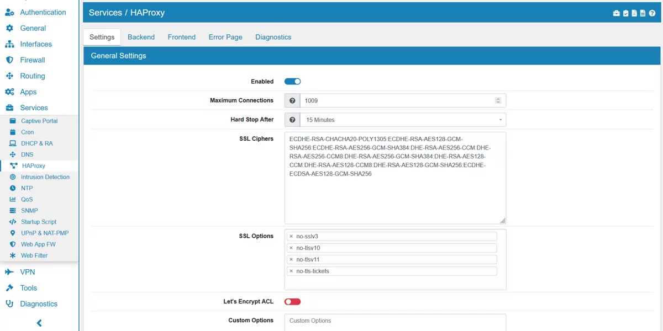Switch to the Backend tab
This screenshot has height=331, width=663.
tap(141, 36)
